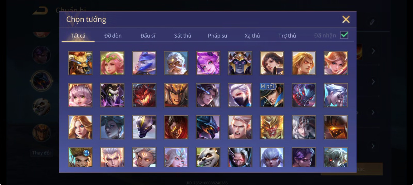Select the panda hero portrait
The height and width of the screenshot is (185, 413).
coord(208,157)
